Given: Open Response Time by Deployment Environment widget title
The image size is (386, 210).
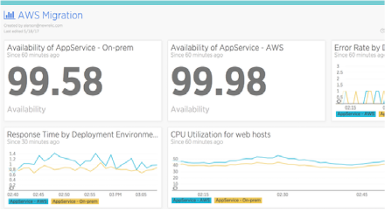Looking at the screenshot, I should tap(82, 135).
